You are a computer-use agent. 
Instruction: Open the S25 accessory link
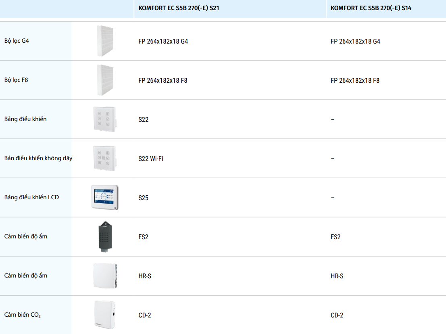click(143, 198)
